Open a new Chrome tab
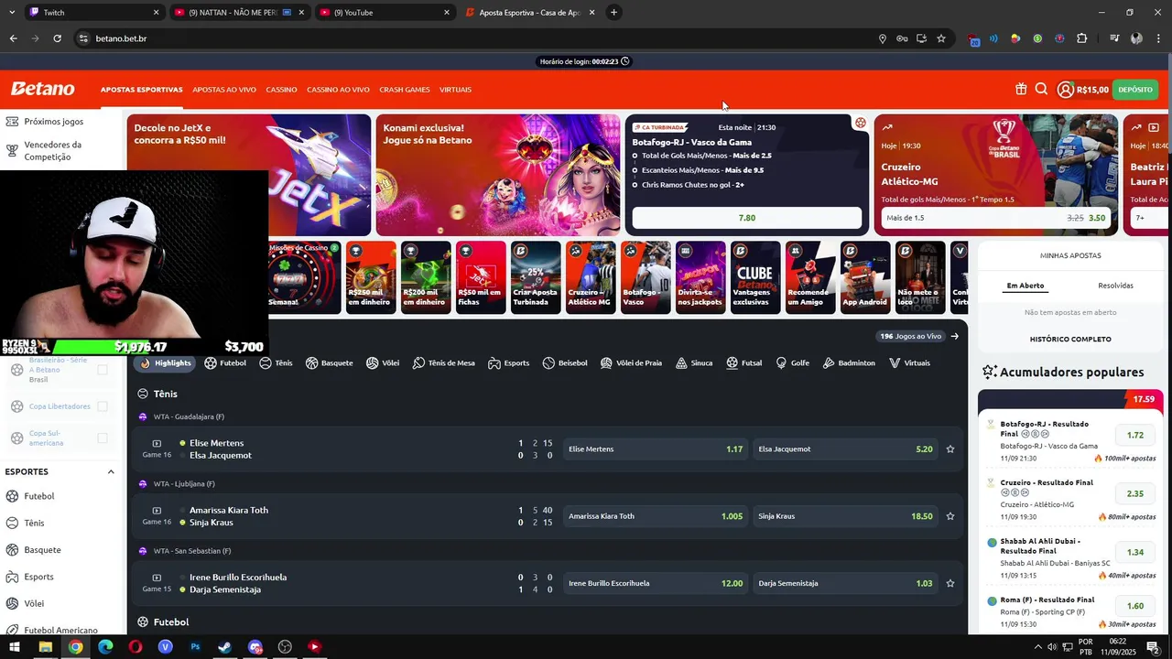Viewport: 1172px width, 659px height. [613, 13]
